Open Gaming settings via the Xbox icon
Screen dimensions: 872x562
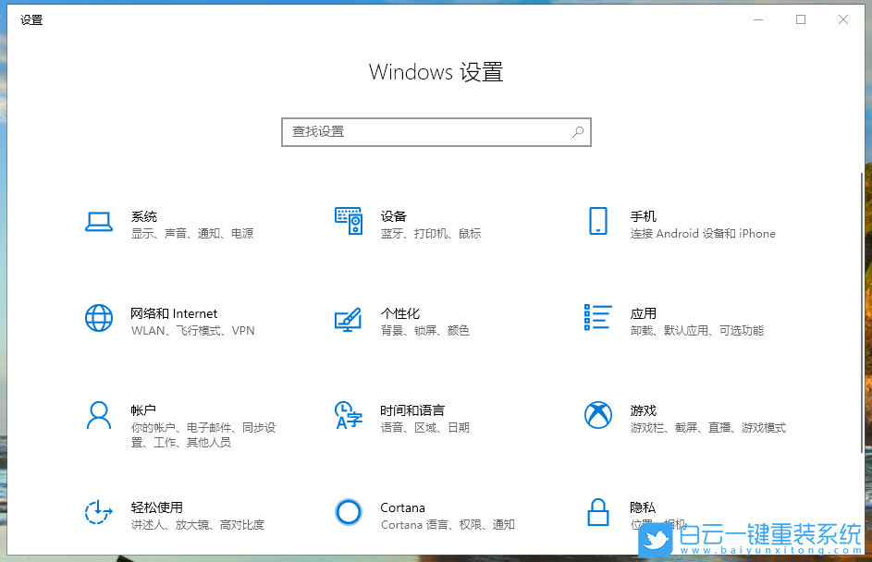597,415
